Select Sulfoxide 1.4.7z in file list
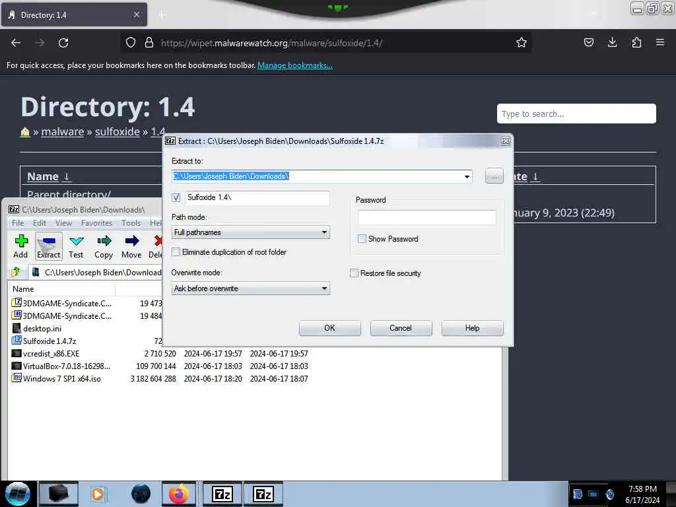This screenshot has height=507, width=676. pyautogui.click(x=49, y=341)
